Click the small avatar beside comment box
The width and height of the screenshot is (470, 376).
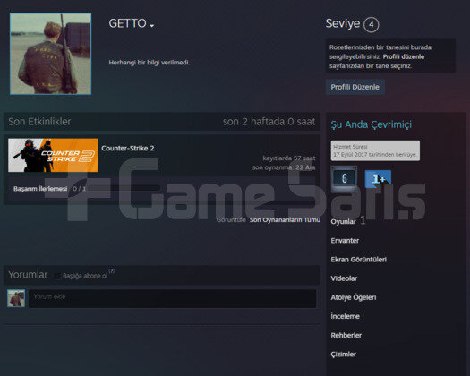tap(16, 298)
